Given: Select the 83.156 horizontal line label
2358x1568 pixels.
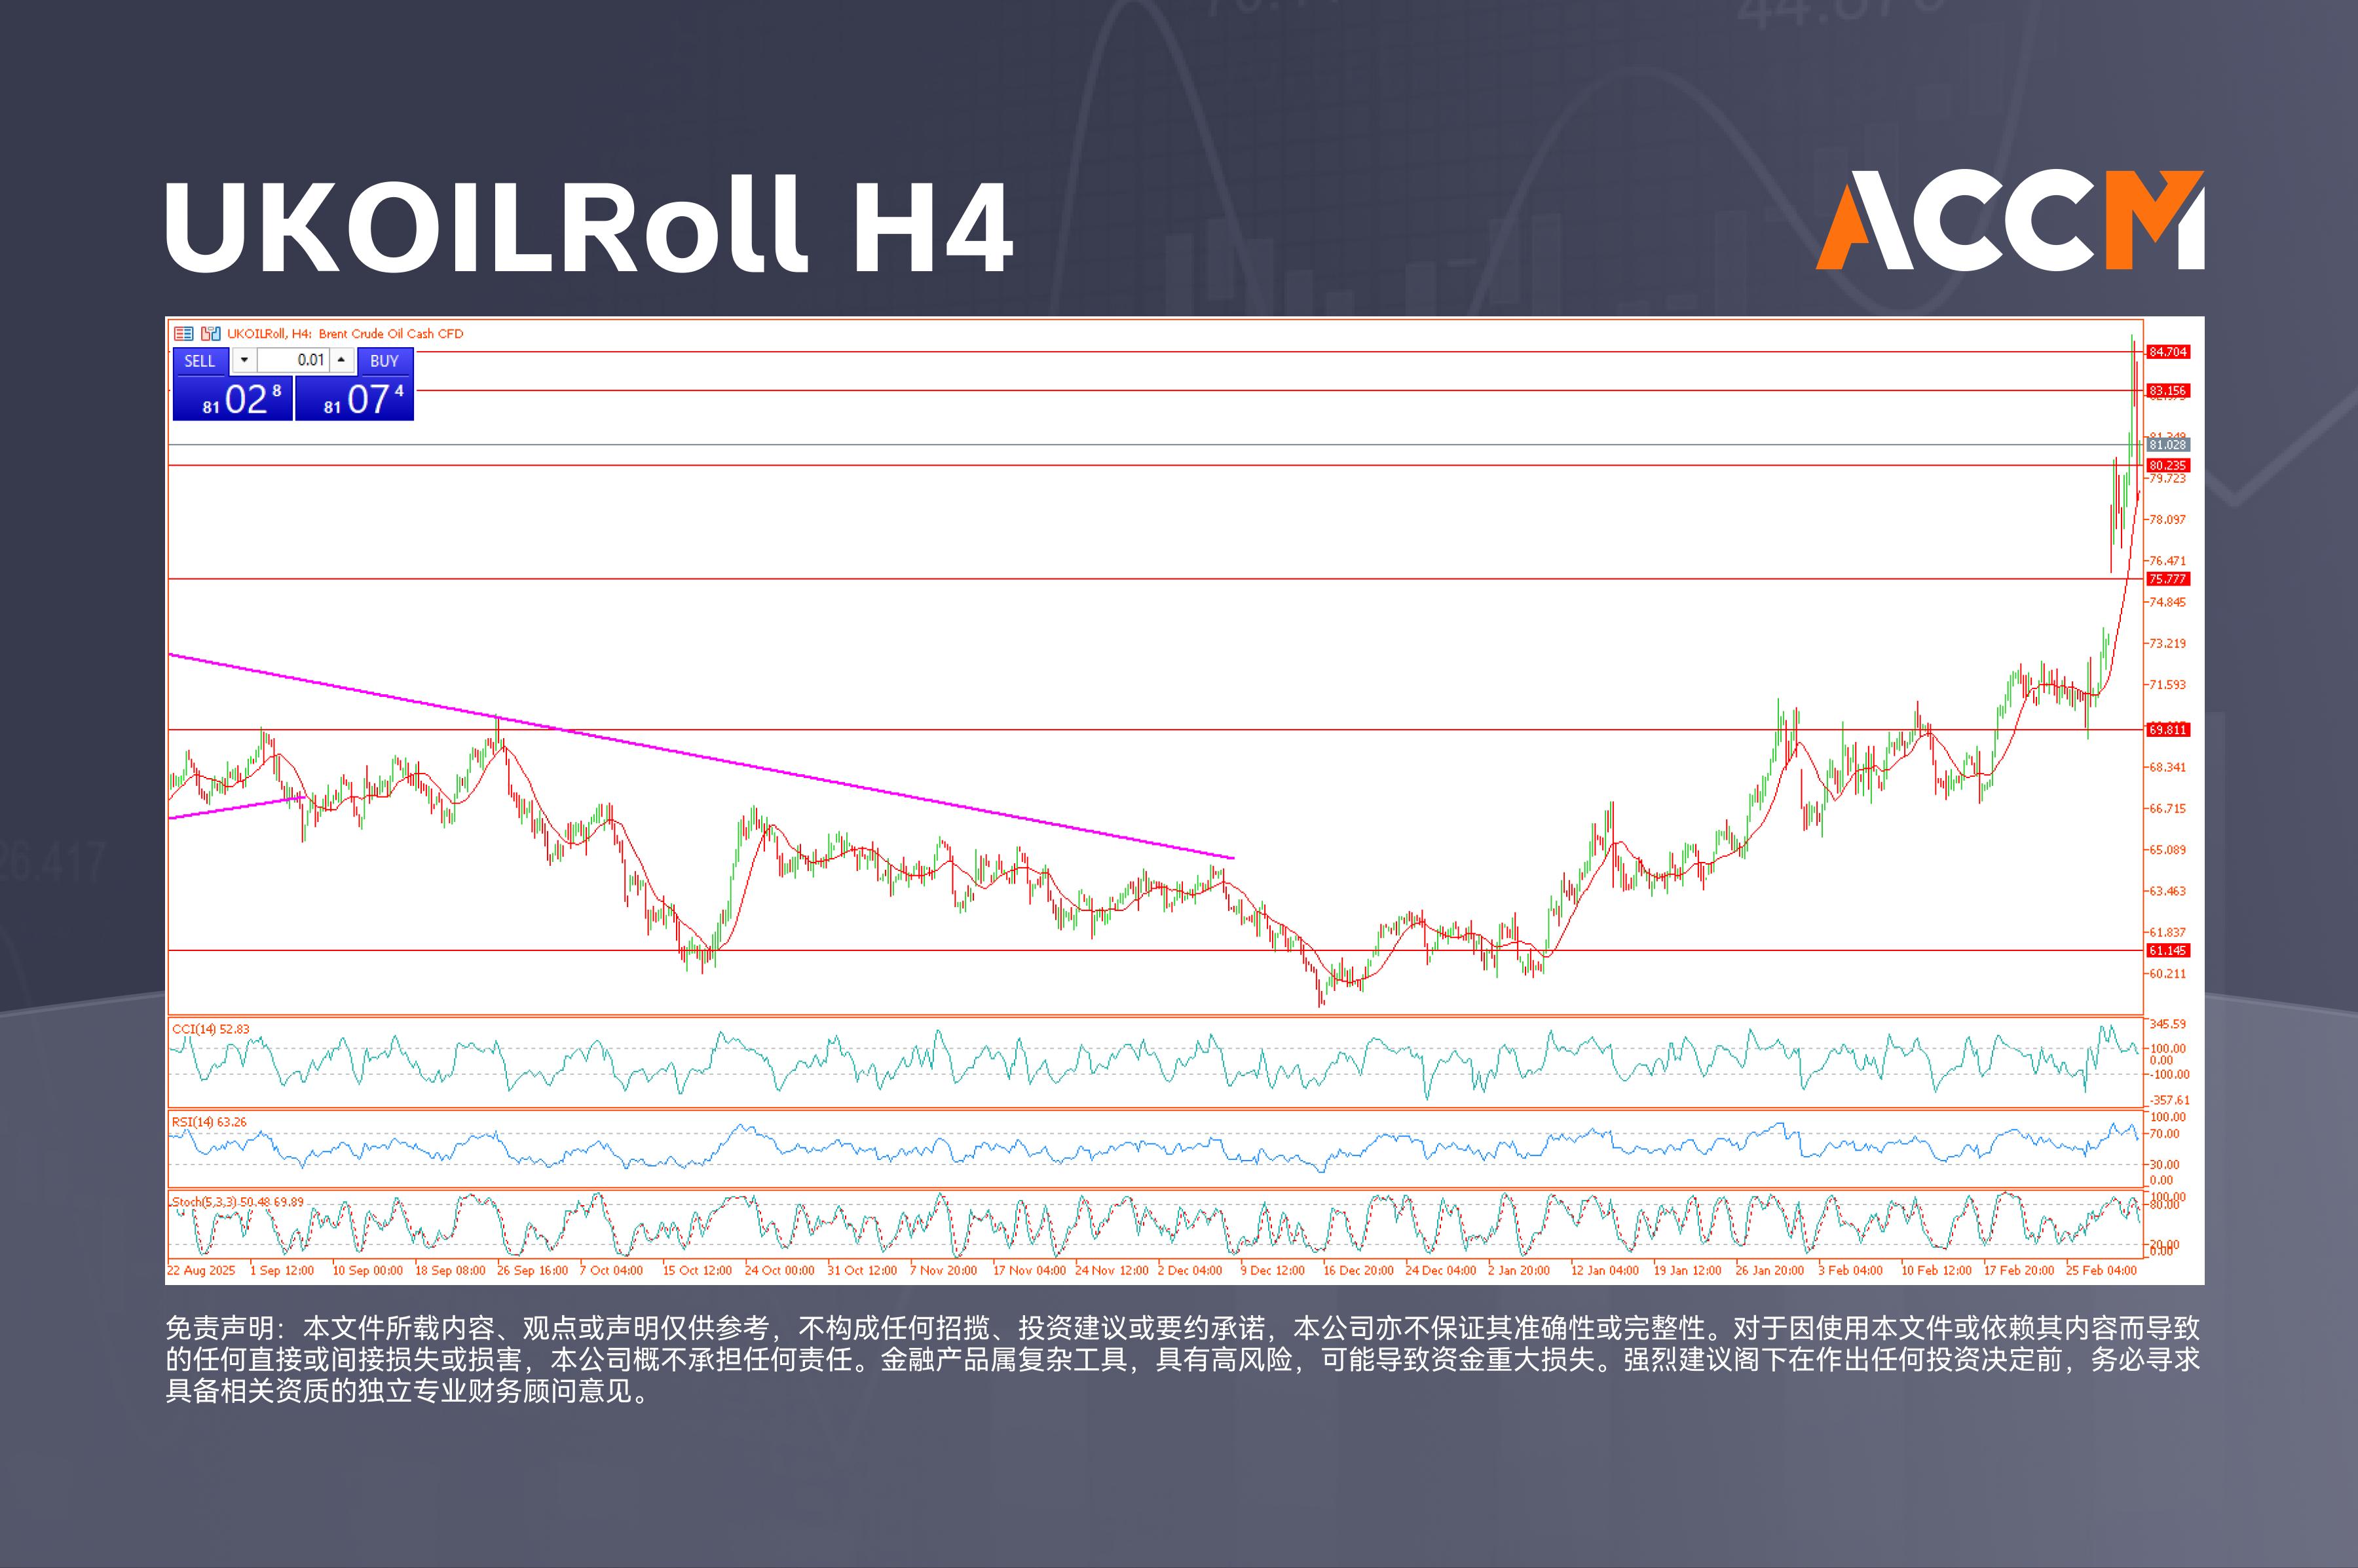Looking at the screenshot, I should (2167, 391).
